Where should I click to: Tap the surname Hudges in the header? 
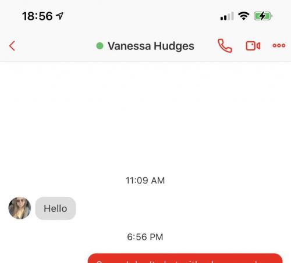click(174, 46)
